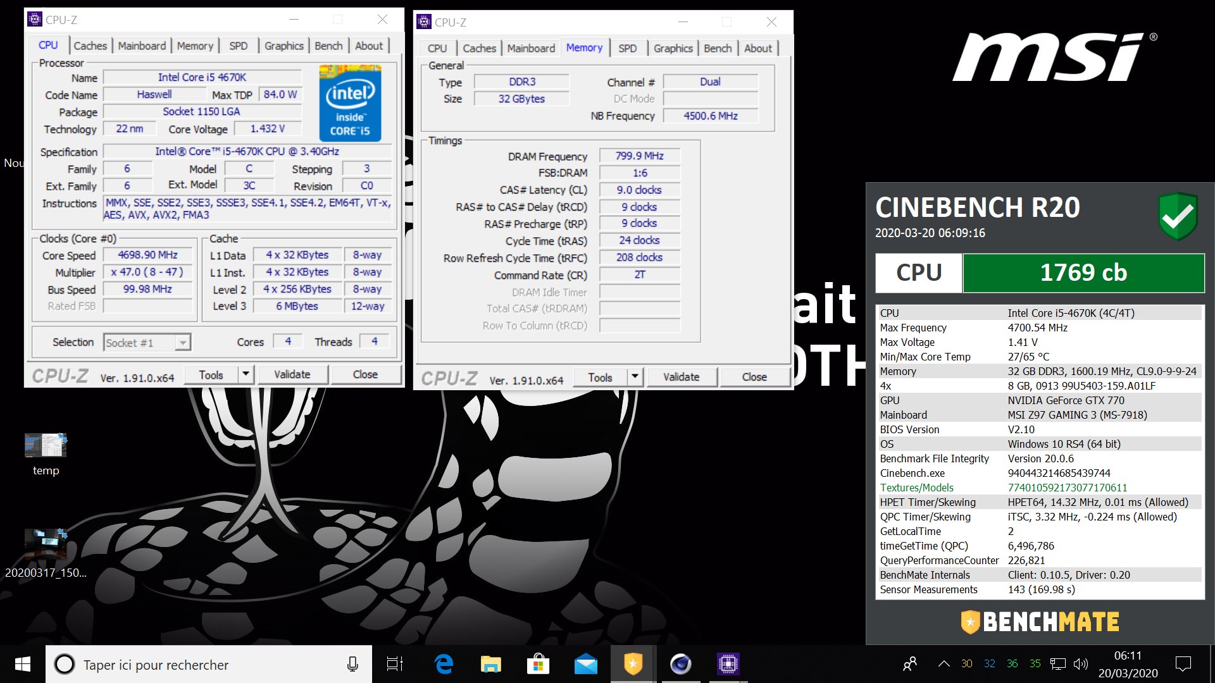1215x683 pixels.
Task: Open Bench tab in left CPU-Z window
Action: point(328,46)
